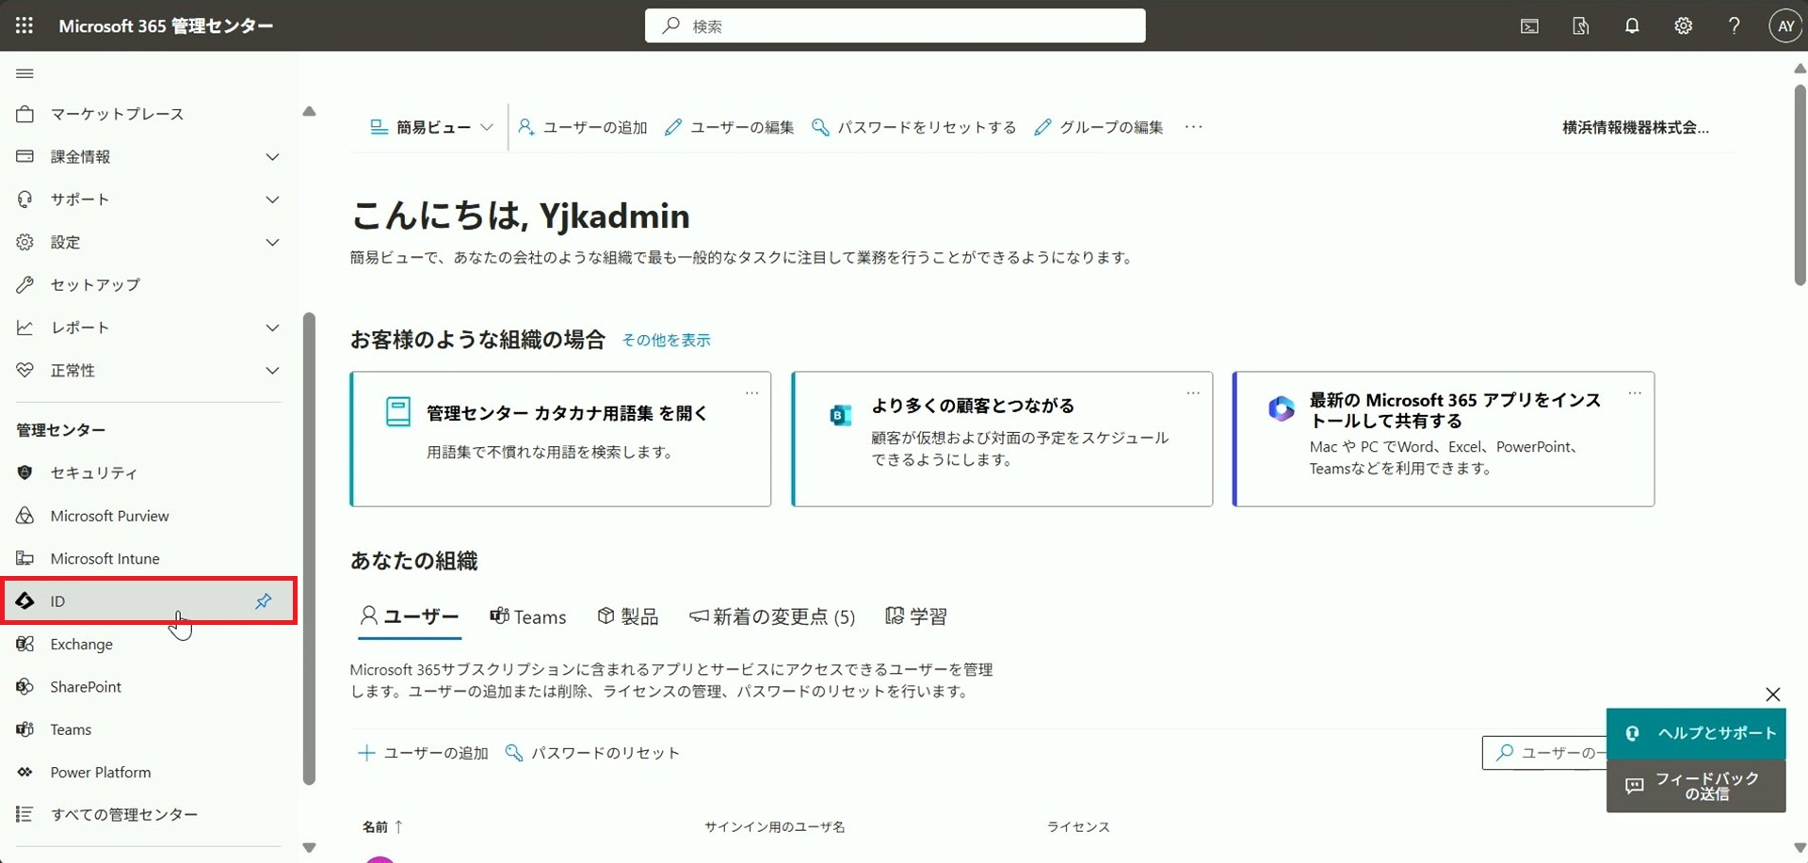Open more options on Microsoft 365 アプリ card
This screenshot has height=863, width=1808.
point(1635,392)
